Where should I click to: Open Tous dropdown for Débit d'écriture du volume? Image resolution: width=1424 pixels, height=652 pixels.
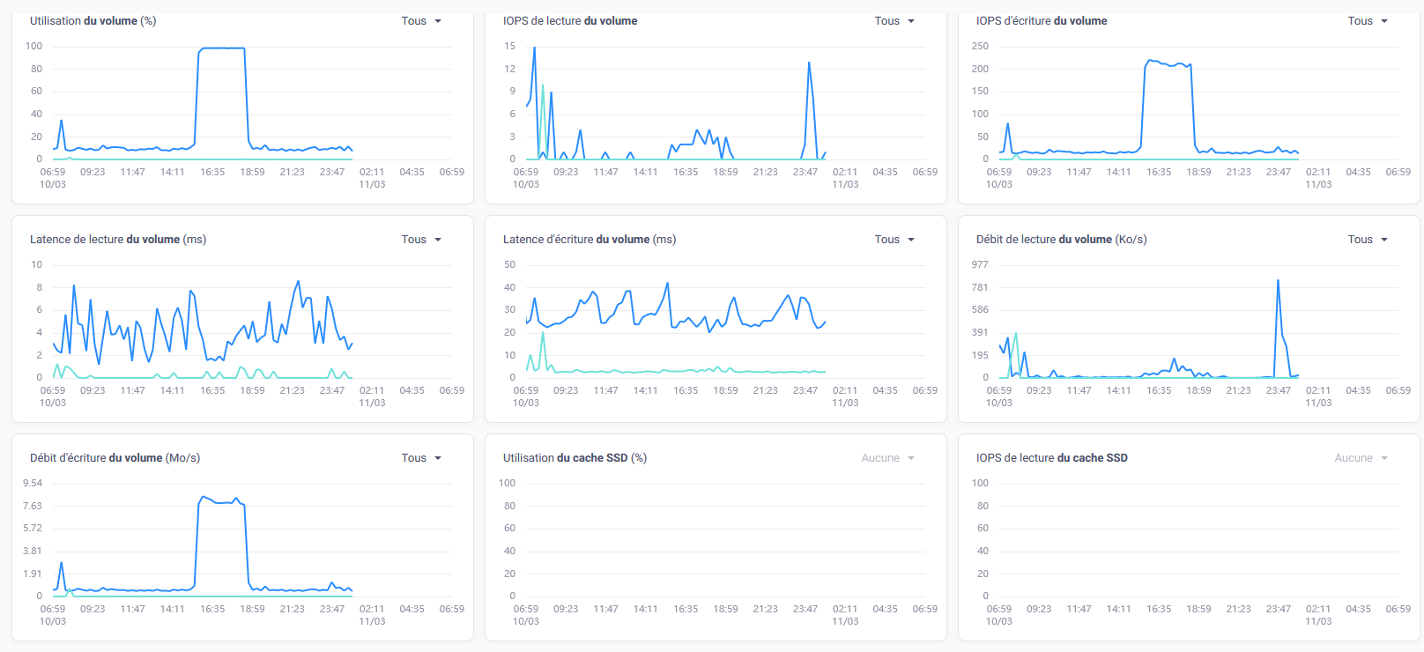click(x=421, y=458)
